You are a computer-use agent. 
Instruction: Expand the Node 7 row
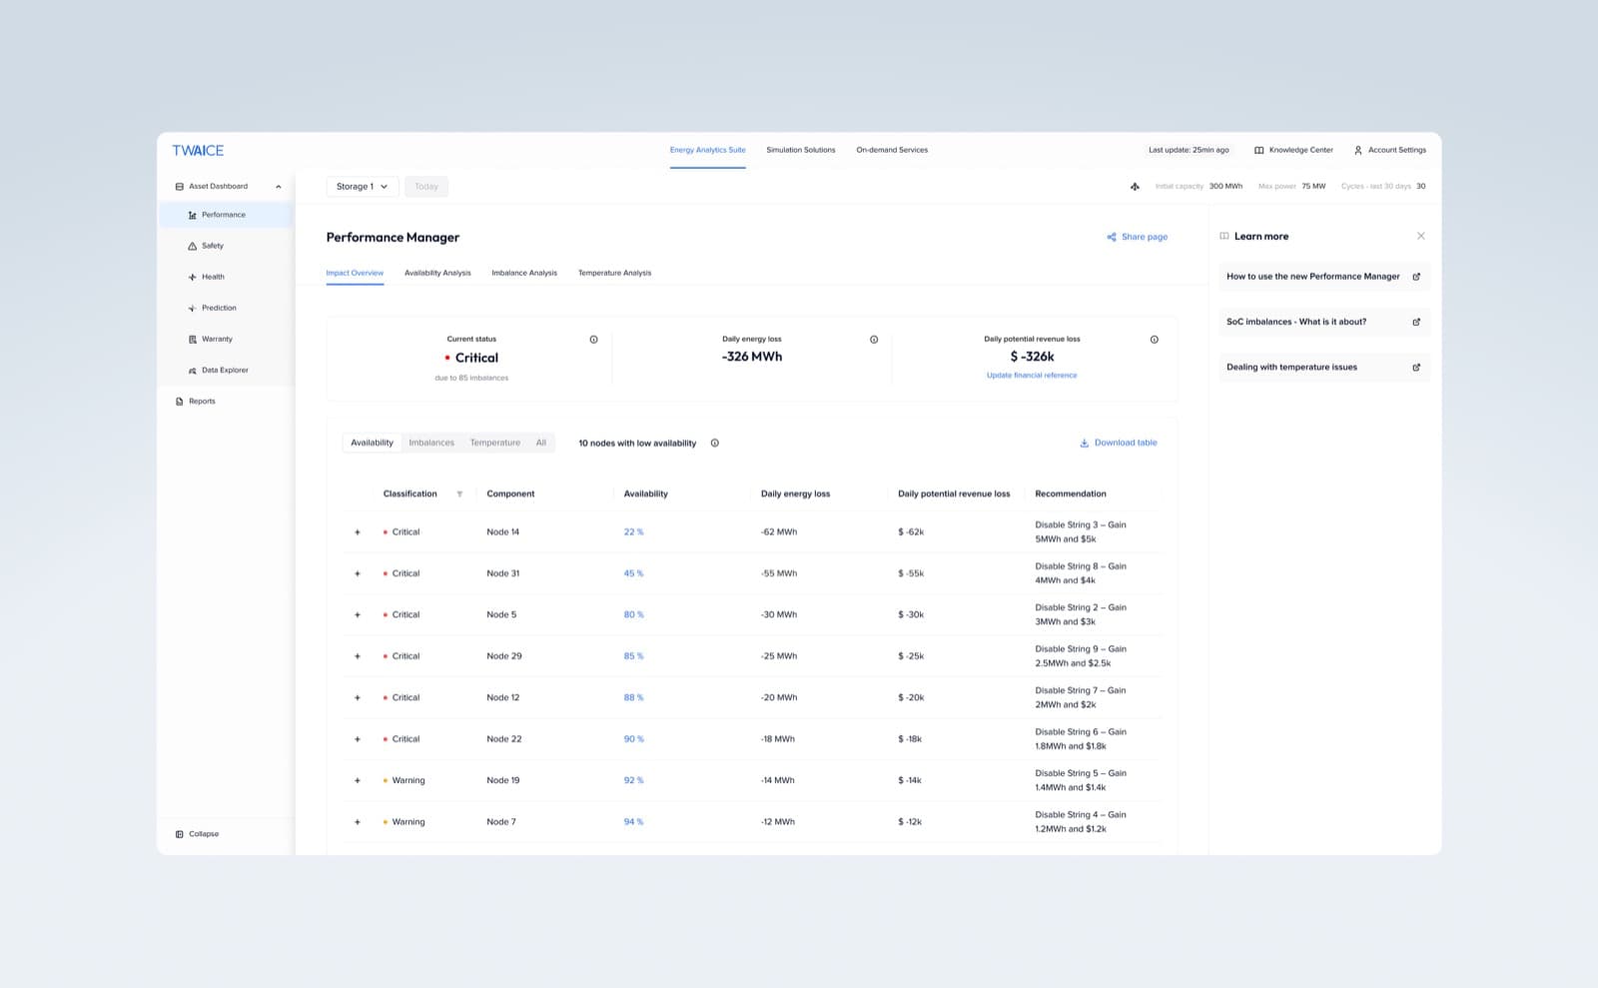click(x=358, y=822)
